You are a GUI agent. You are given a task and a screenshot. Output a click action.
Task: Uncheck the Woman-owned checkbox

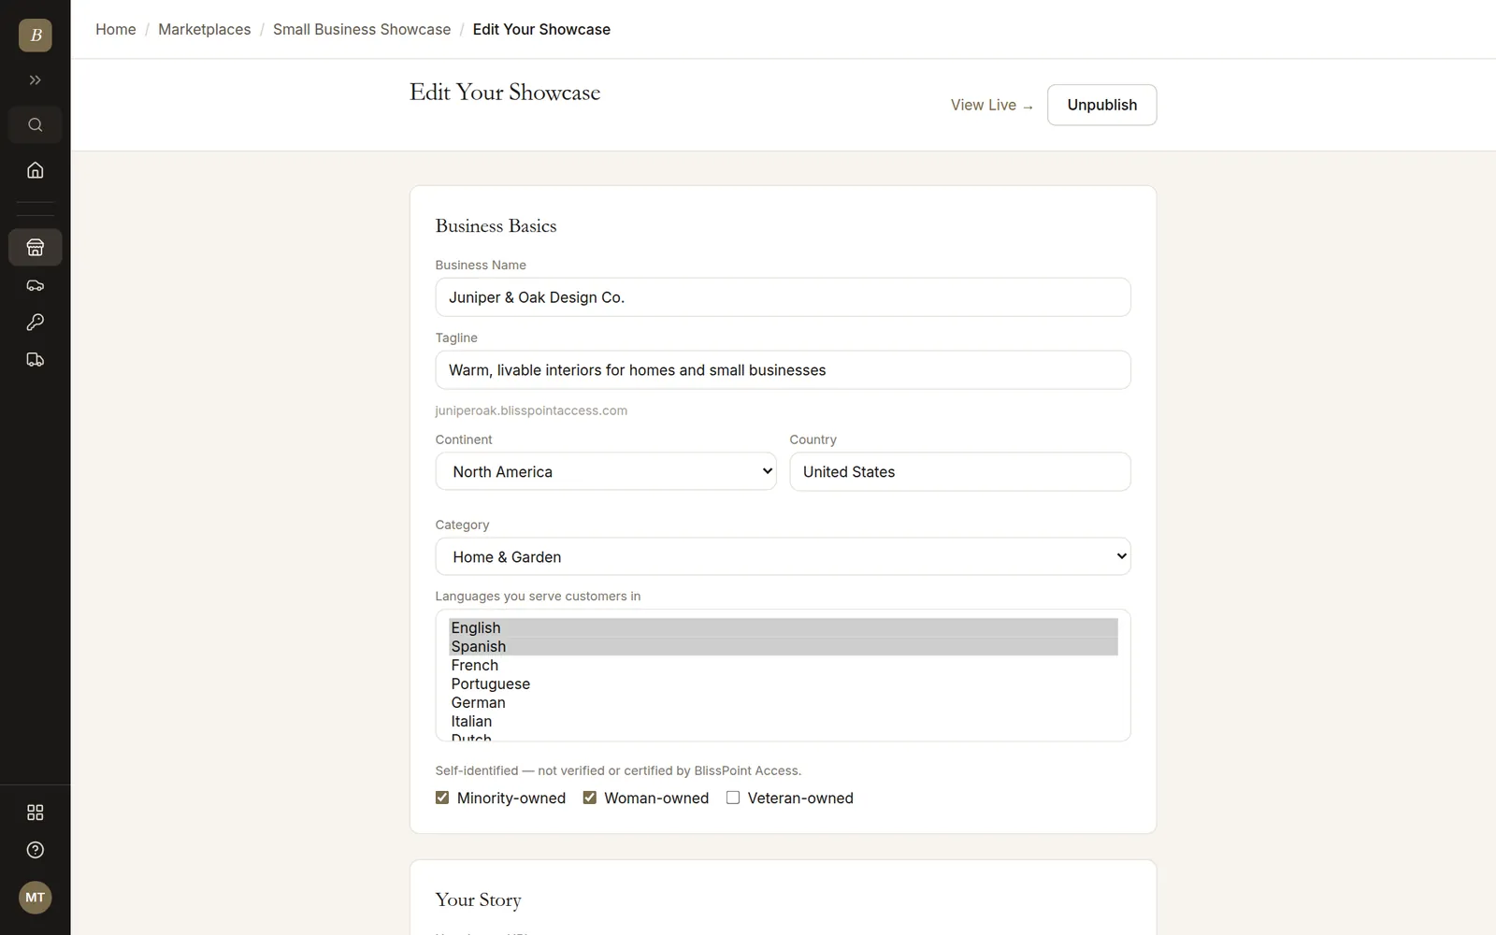coord(590,798)
